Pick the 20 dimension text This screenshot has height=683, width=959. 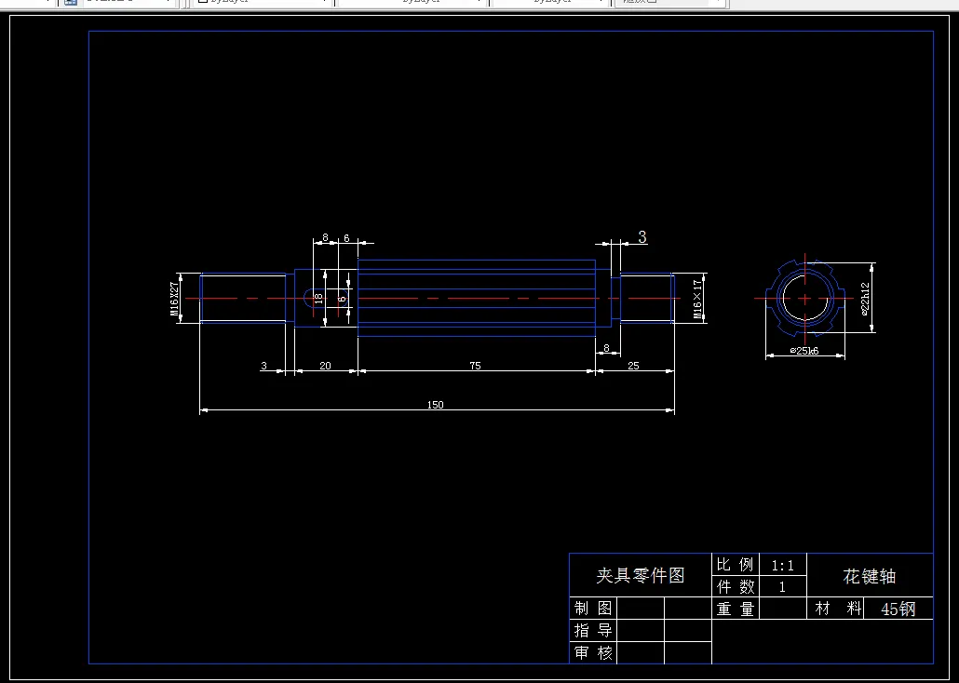[x=325, y=366]
